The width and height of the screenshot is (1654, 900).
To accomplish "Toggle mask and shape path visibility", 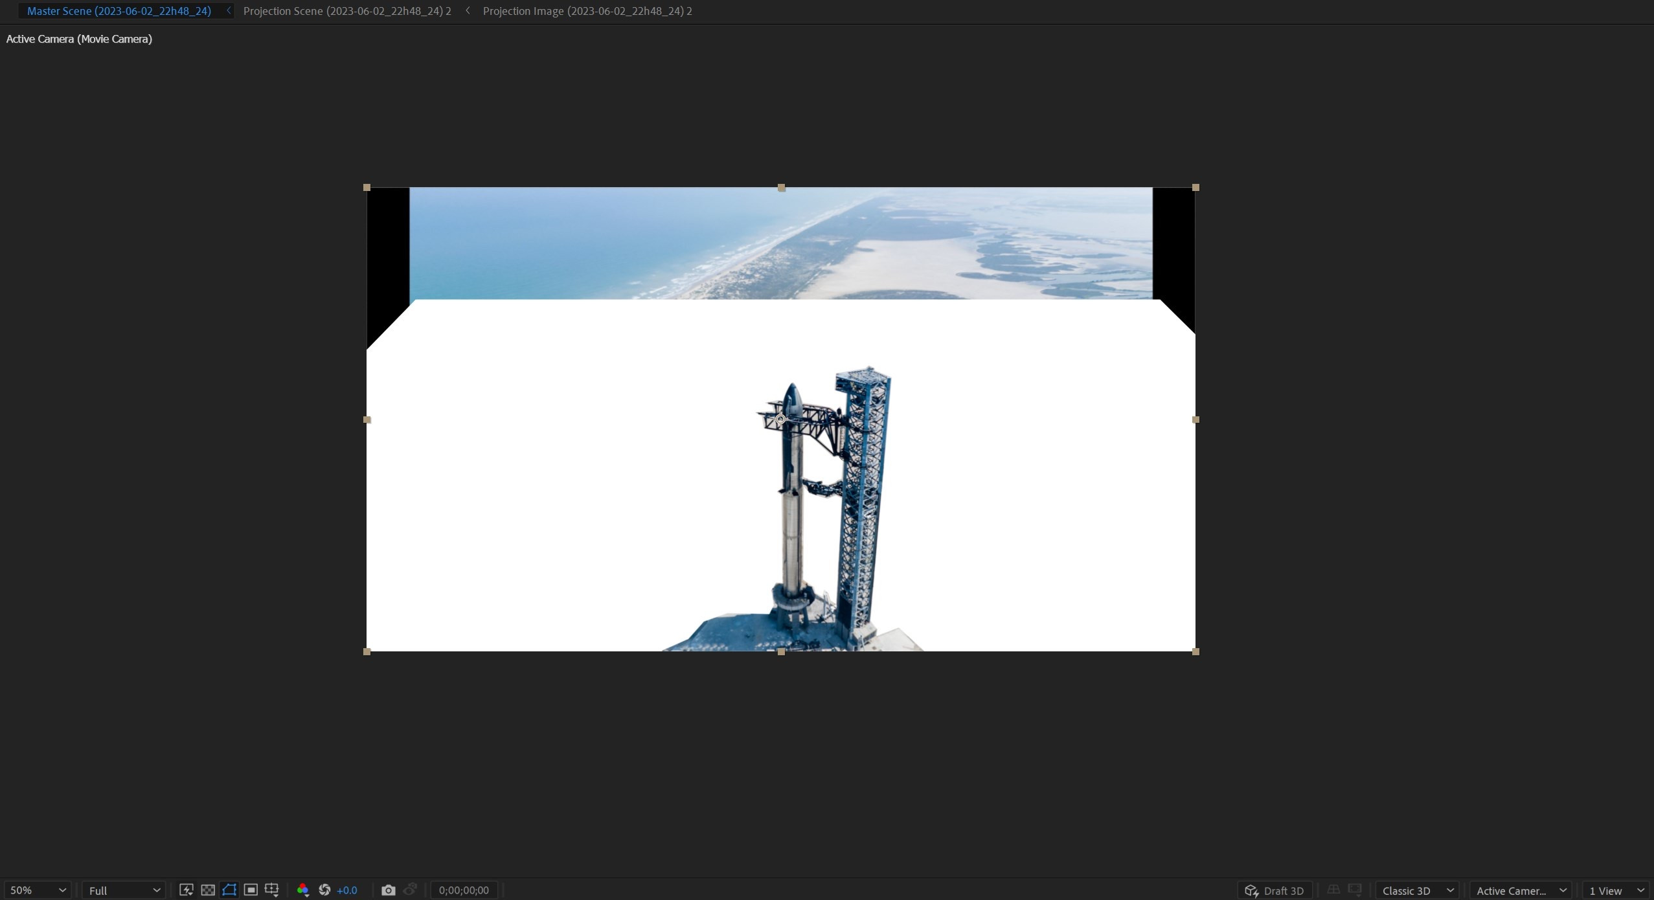I will [229, 890].
